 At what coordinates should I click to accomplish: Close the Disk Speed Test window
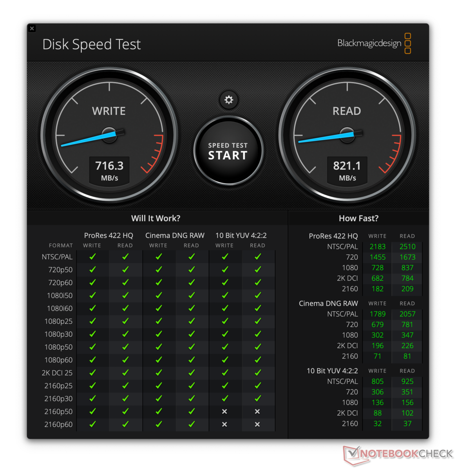tap(32, 29)
